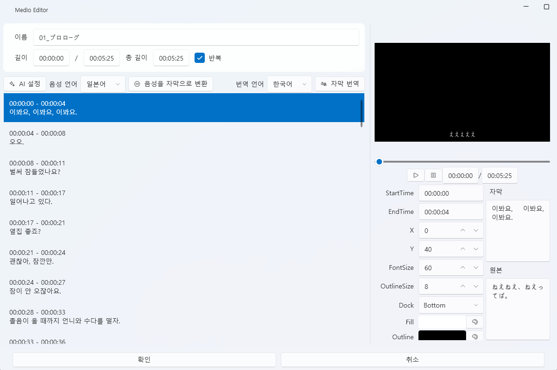Click the StartTime input field

pos(451,193)
